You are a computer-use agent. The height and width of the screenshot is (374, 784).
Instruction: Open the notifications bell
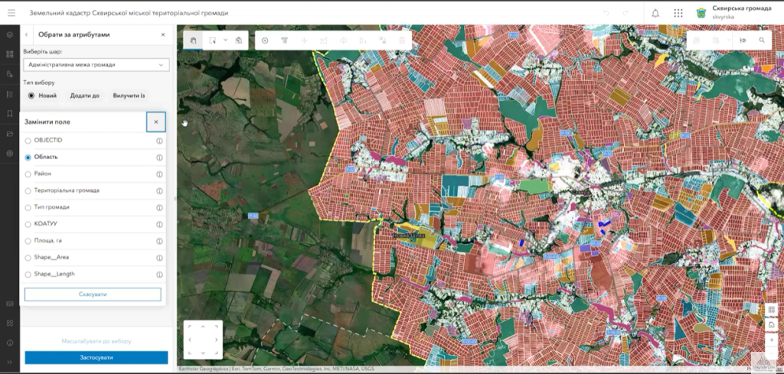[x=655, y=13]
